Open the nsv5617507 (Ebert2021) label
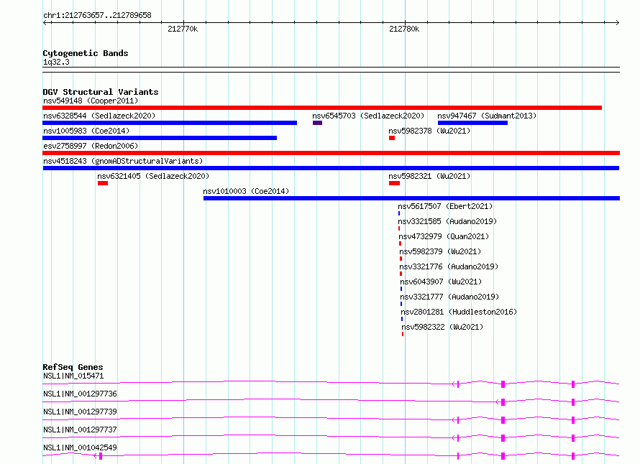This screenshot has width=640, height=464. (x=445, y=206)
